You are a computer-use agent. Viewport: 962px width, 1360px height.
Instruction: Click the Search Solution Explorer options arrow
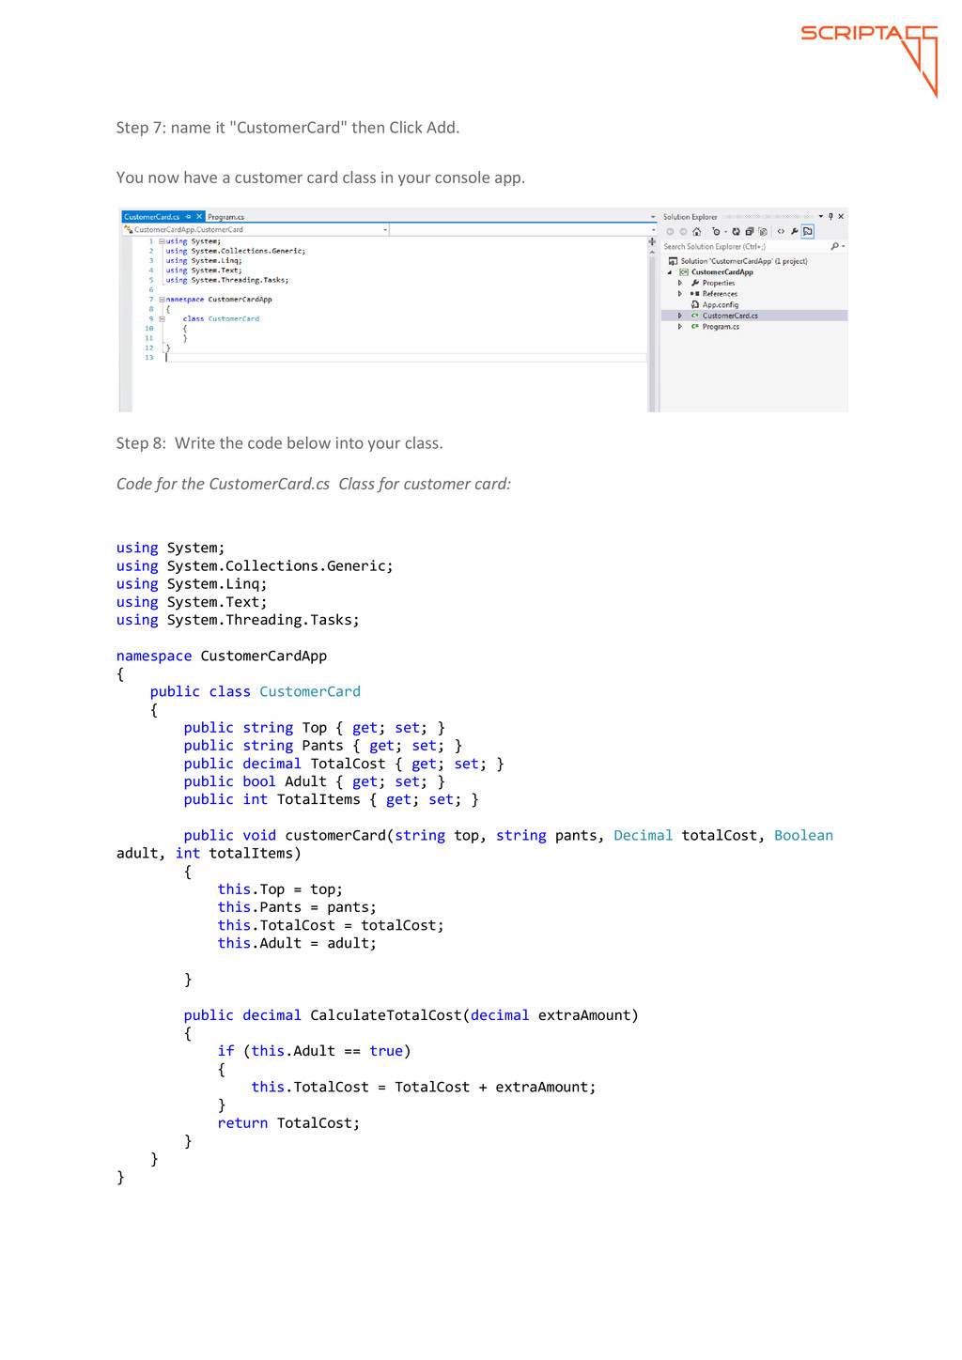(x=844, y=246)
